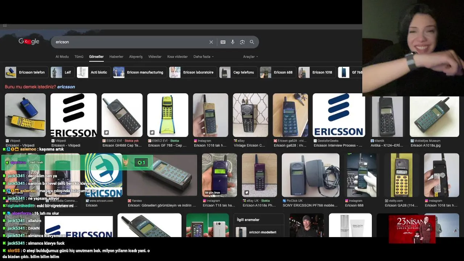
Task: Open the yellow Ericson GA28 violity.com thumbnail
Action: coord(402,175)
